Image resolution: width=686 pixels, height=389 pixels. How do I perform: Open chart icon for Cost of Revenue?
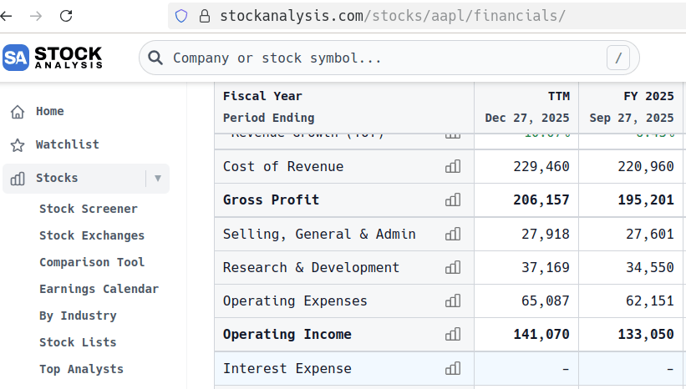[453, 166]
